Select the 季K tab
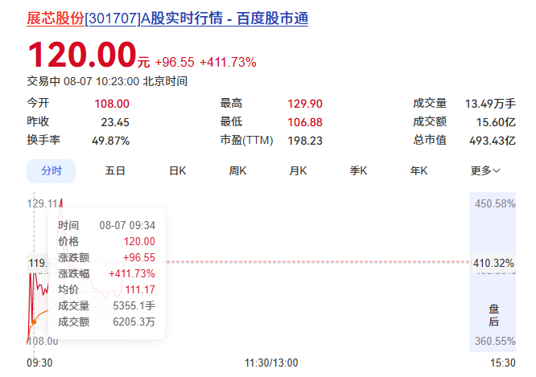536x377 pixels. [359, 170]
